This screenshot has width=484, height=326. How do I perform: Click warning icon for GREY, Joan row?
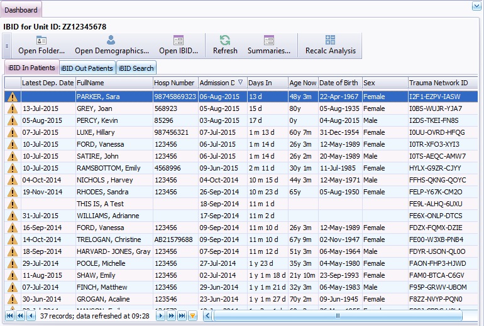(12, 108)
